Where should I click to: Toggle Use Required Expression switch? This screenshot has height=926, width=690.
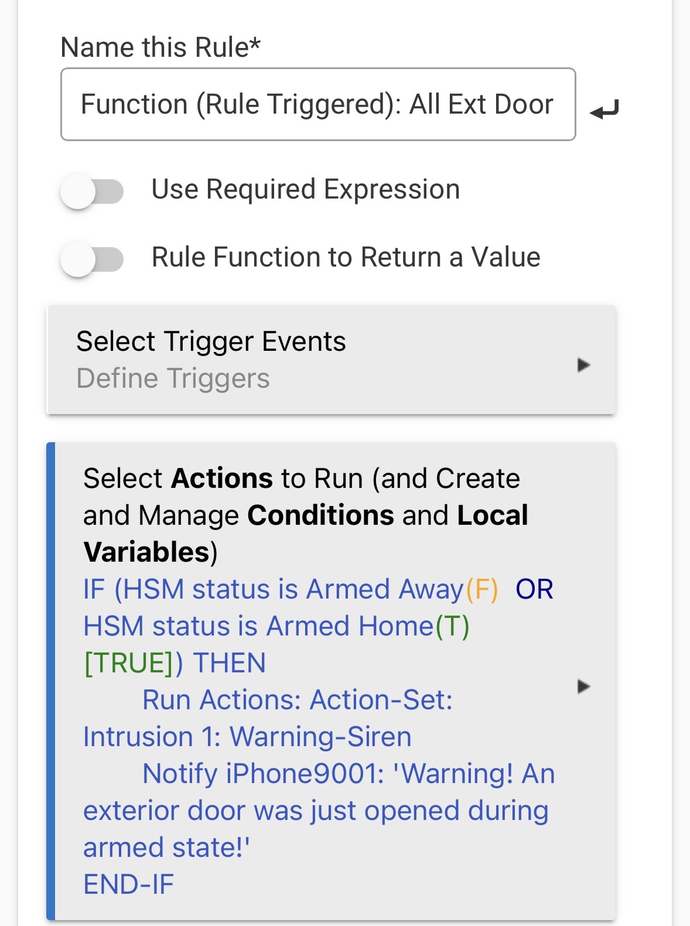(92, 192)
